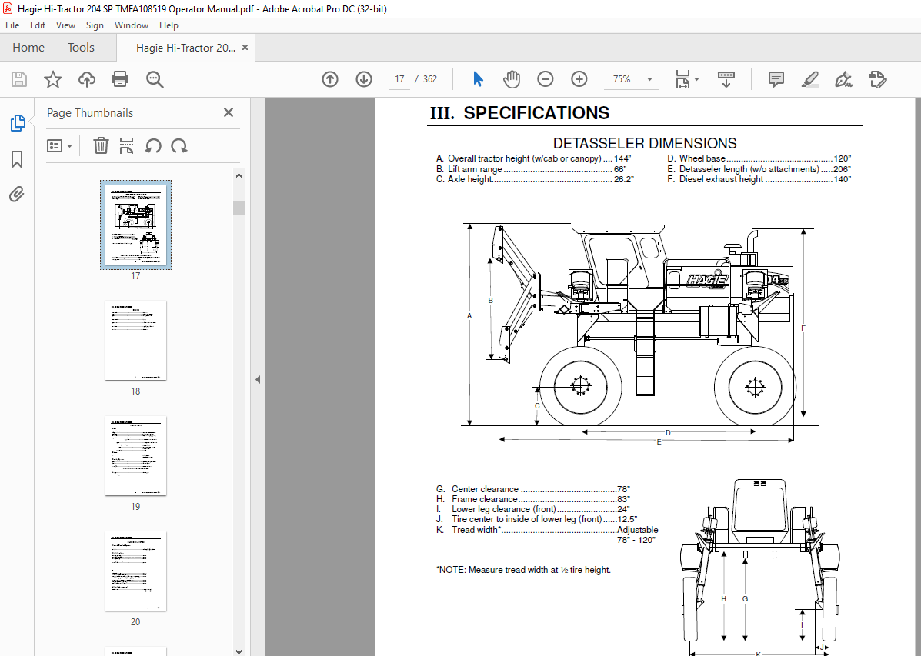
Task: Select page 18 thumbnail
Action: [x=135, y=341]
